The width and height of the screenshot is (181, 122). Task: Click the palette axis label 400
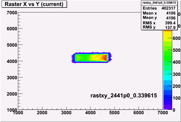click(177, 62)
